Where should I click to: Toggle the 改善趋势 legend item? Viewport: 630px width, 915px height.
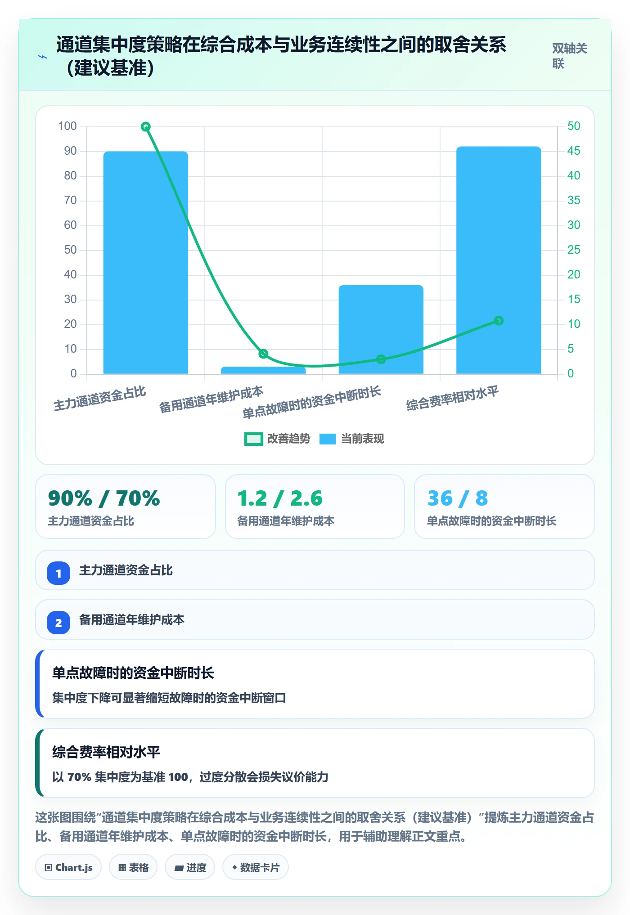pos(277,439)
